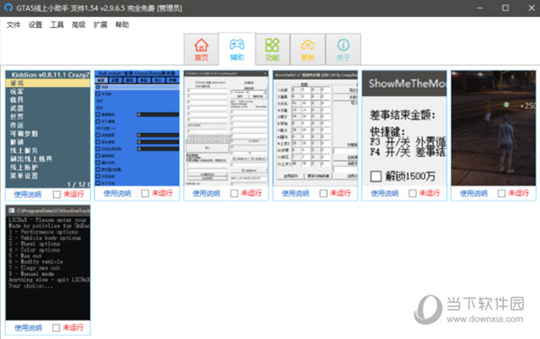Select the blue Sub menu tool thumbnail
The height and width of the screenshot is (339, 540).
click(x=137, y=129)
